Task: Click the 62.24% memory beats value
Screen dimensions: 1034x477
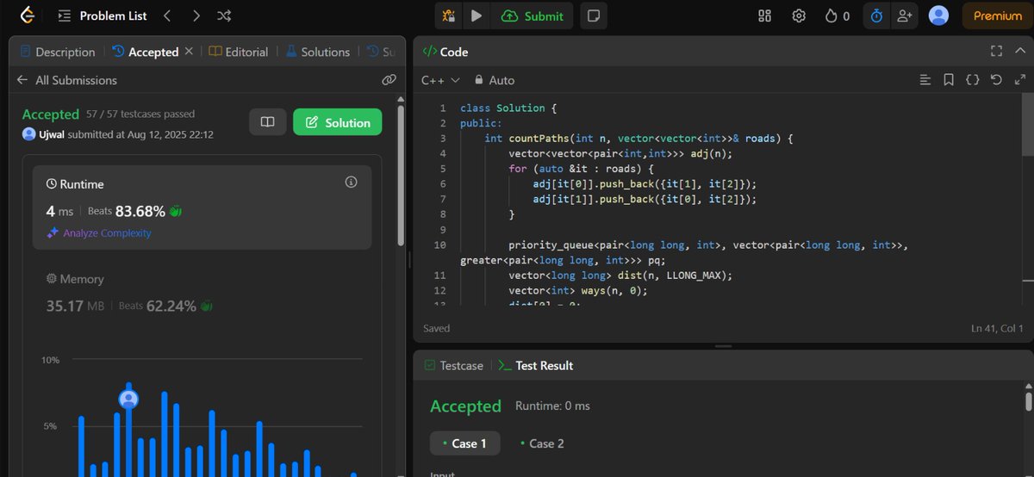Action: (x=171, y=305)
